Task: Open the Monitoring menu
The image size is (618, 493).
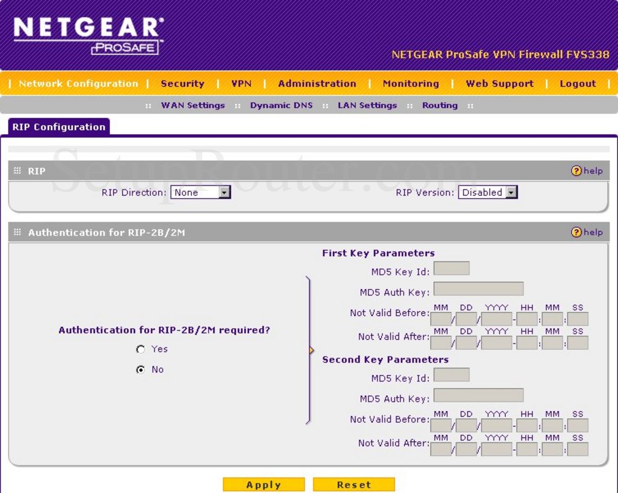Action: (411, 84)
